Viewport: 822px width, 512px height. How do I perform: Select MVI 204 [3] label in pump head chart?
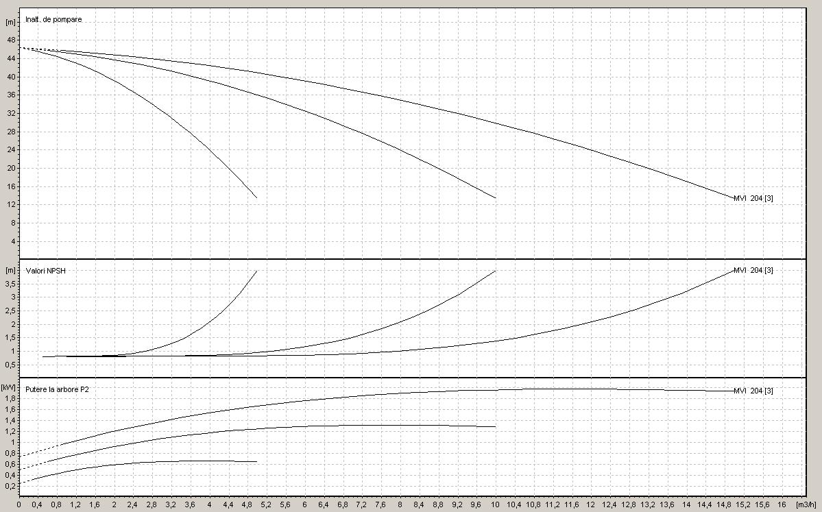click(x=753, y=198)
